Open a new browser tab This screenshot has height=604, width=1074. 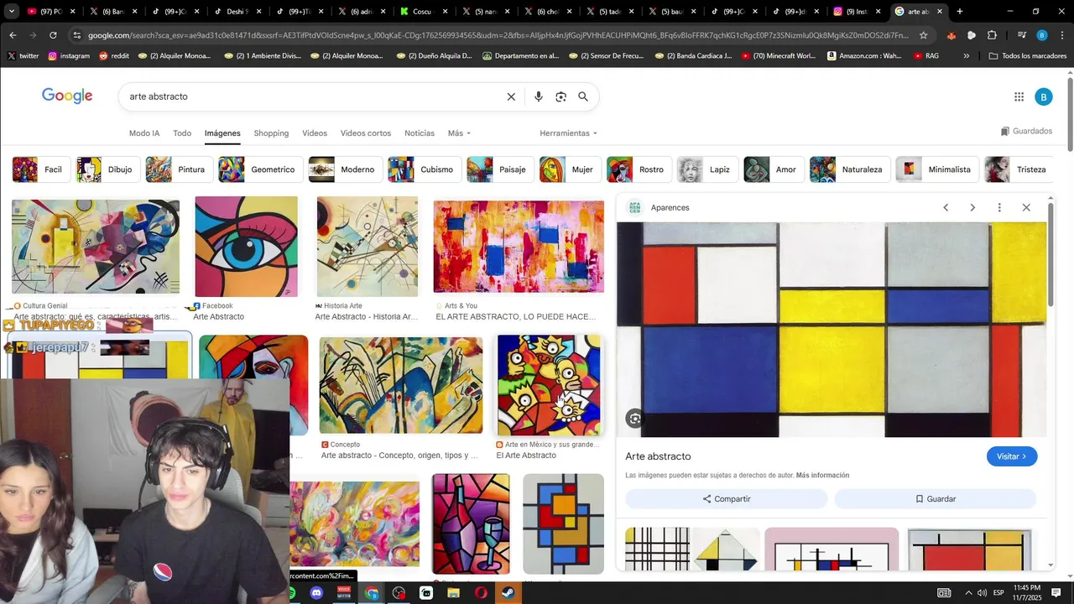coord(960,12)
